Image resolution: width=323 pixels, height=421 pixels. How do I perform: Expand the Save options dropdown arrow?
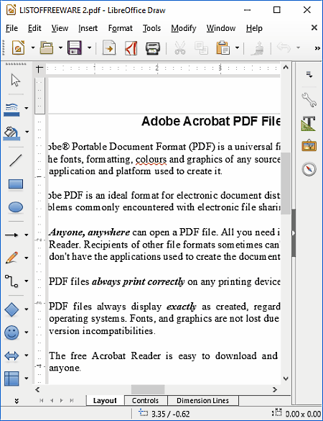90,48
